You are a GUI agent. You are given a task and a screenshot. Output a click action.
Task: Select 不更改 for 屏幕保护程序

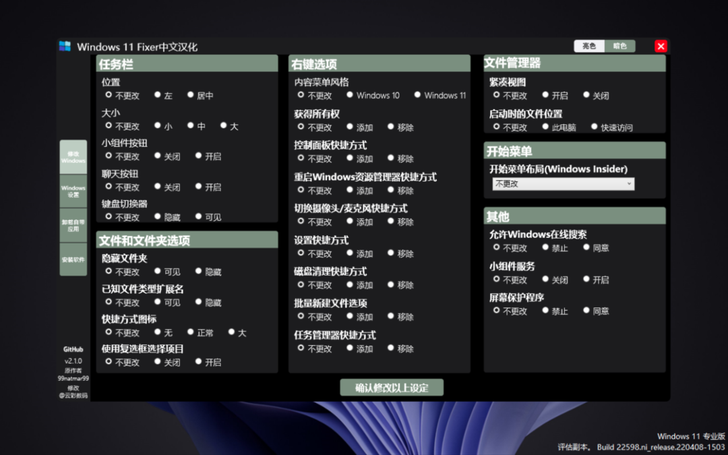pyautogui.click(x=510, y=311)
